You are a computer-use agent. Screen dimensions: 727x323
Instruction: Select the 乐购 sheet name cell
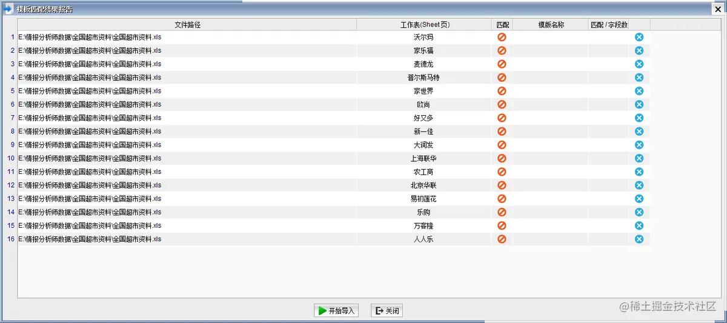(x=424, y=212)
